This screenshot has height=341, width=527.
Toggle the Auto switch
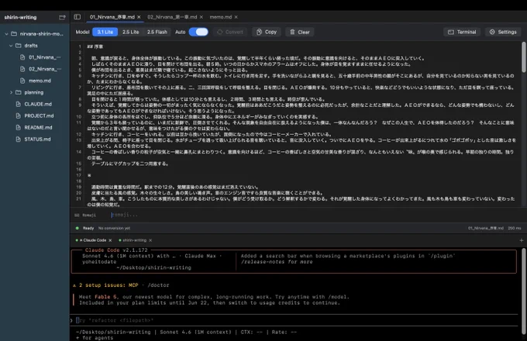coord(198,32)
